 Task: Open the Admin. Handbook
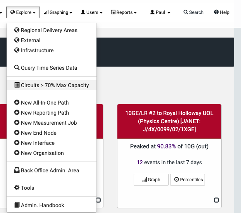point(52,205)
